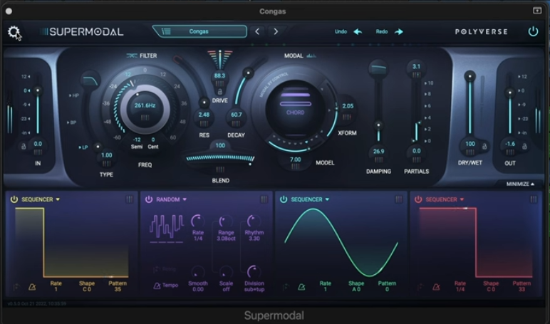Click the yellow sequencer drag-handle icon
The width and height of the screenshot is (550, 324).
(130, 199)
